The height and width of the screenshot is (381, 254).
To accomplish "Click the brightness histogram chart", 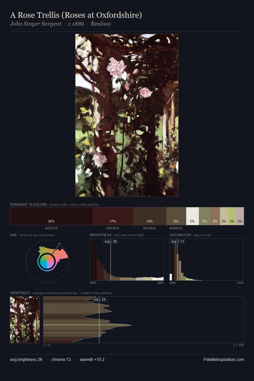I will tap(127, 260).
